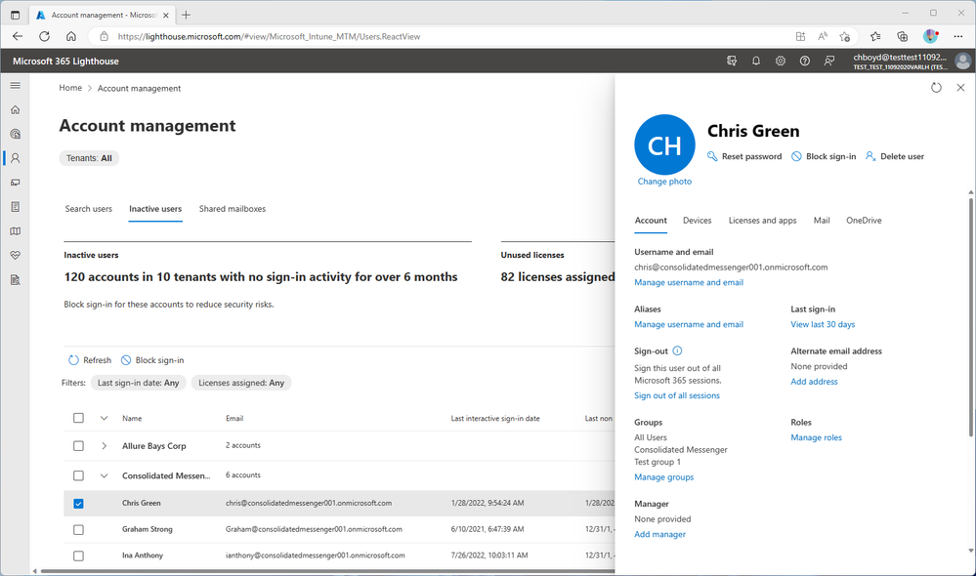This screenshot has width=976, height=576.
Task: Open Tenants icon in the left sidebar
Action: pyautogui.click(x=16, y=134)
